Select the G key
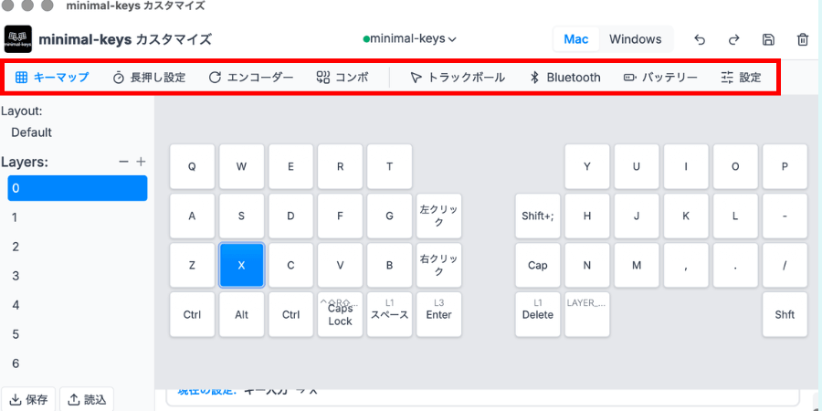This screenshot has height=411, width=822. (x=389, y=216)
